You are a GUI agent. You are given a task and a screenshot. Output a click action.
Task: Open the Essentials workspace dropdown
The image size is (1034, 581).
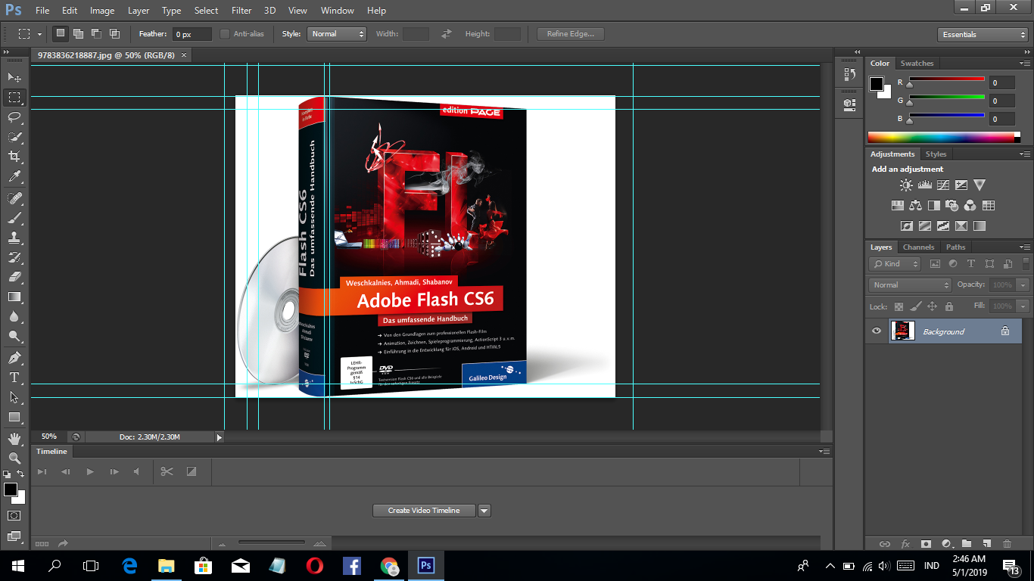click(x=982, y=35)
